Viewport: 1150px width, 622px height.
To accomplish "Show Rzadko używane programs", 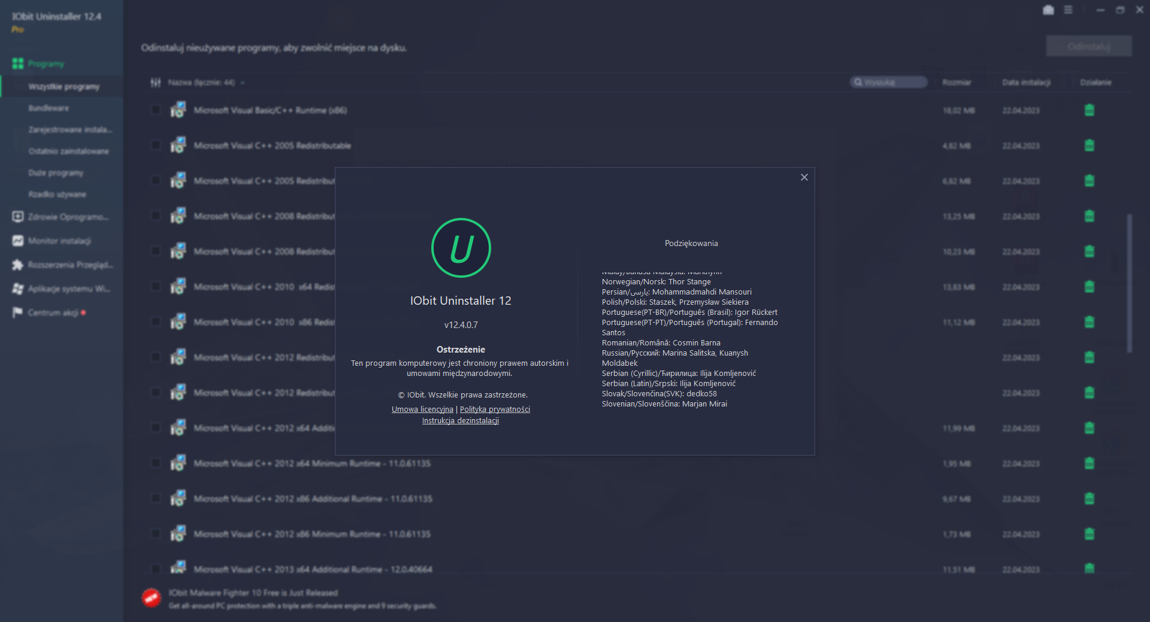I will (57, 195).
